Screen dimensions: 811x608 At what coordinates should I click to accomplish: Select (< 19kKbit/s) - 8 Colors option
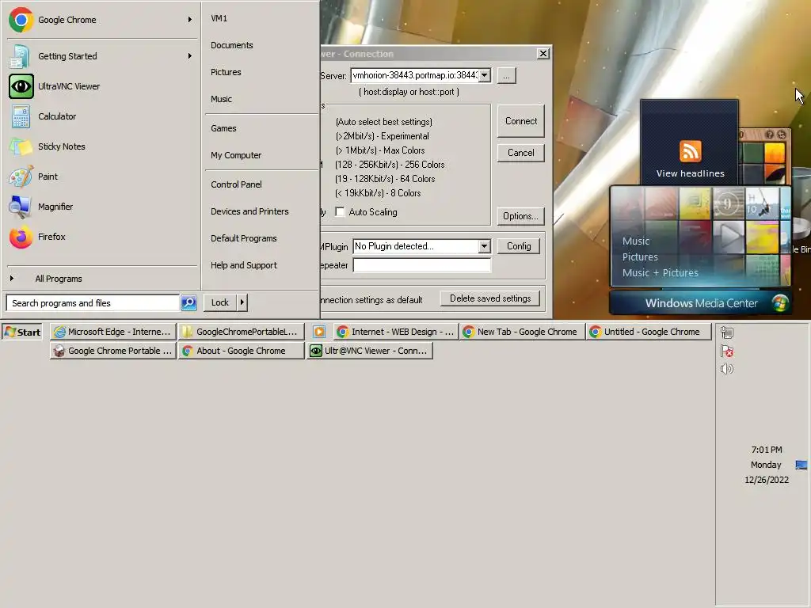click(378, 193)
